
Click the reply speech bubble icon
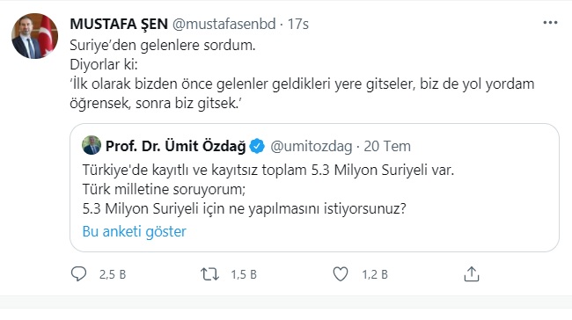tap(78, 274)
